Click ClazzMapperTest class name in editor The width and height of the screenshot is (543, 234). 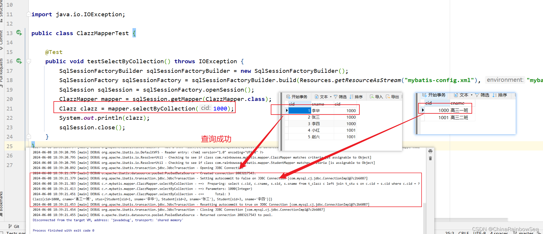pyautogui.click(x=103, y=33)
